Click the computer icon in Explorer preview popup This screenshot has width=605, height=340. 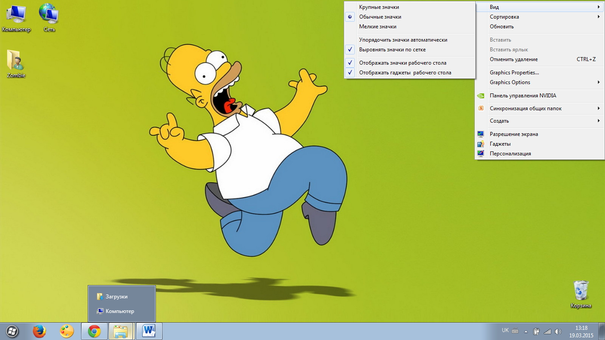[100, 311]
